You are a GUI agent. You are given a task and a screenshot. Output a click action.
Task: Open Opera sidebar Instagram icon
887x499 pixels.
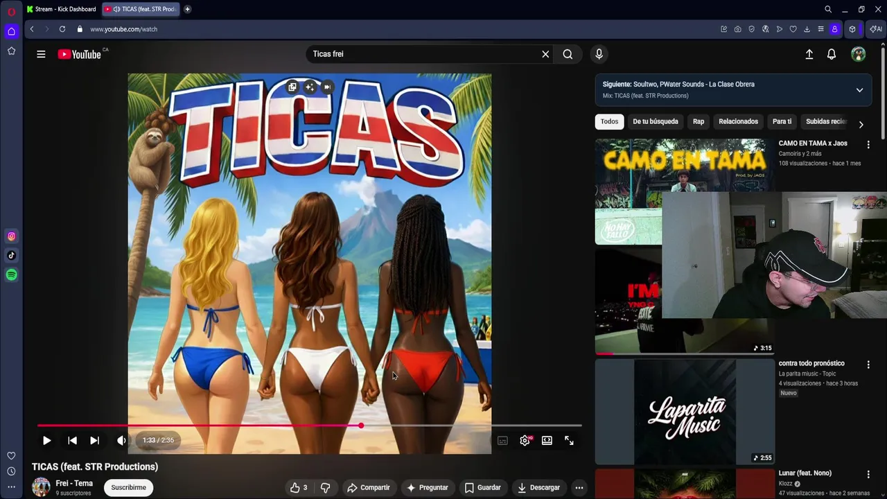tap(11, 236)
